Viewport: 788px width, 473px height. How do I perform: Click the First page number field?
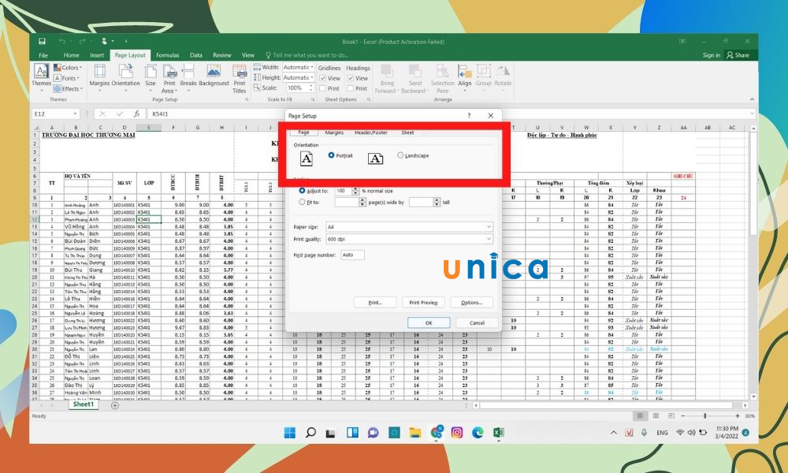click(x=352, y=255)
